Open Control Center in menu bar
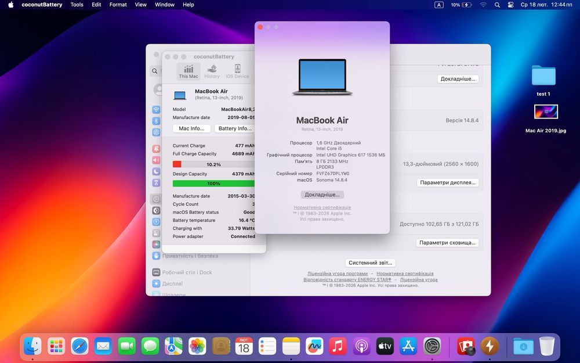 pos(510,5)
